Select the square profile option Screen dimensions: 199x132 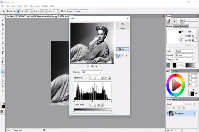pos(15,11)
